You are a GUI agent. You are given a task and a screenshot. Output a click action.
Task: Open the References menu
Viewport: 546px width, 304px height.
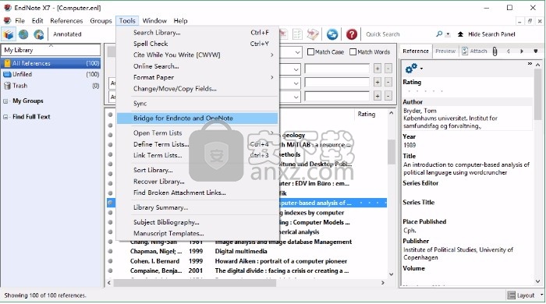tap(66, 20)
